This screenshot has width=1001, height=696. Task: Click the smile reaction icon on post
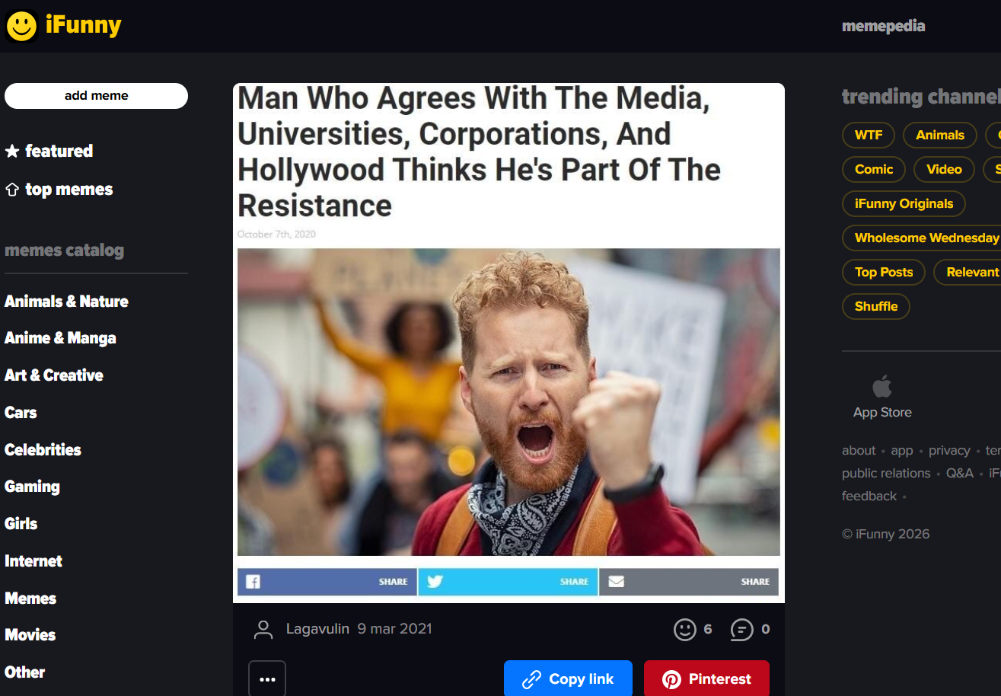pos(685,629)
